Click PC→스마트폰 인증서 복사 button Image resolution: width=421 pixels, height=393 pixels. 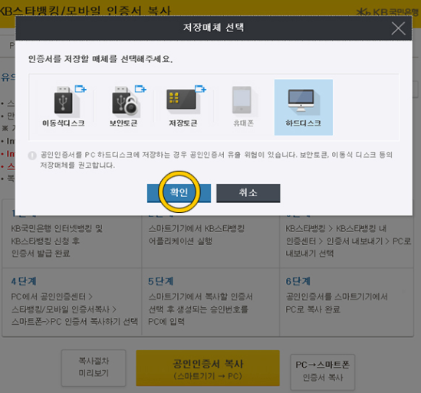323,372
